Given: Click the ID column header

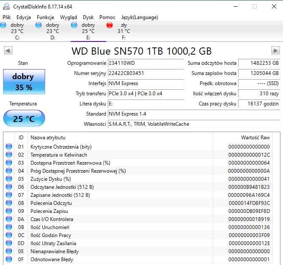Looking at the screenshot, I should [21, 138].
